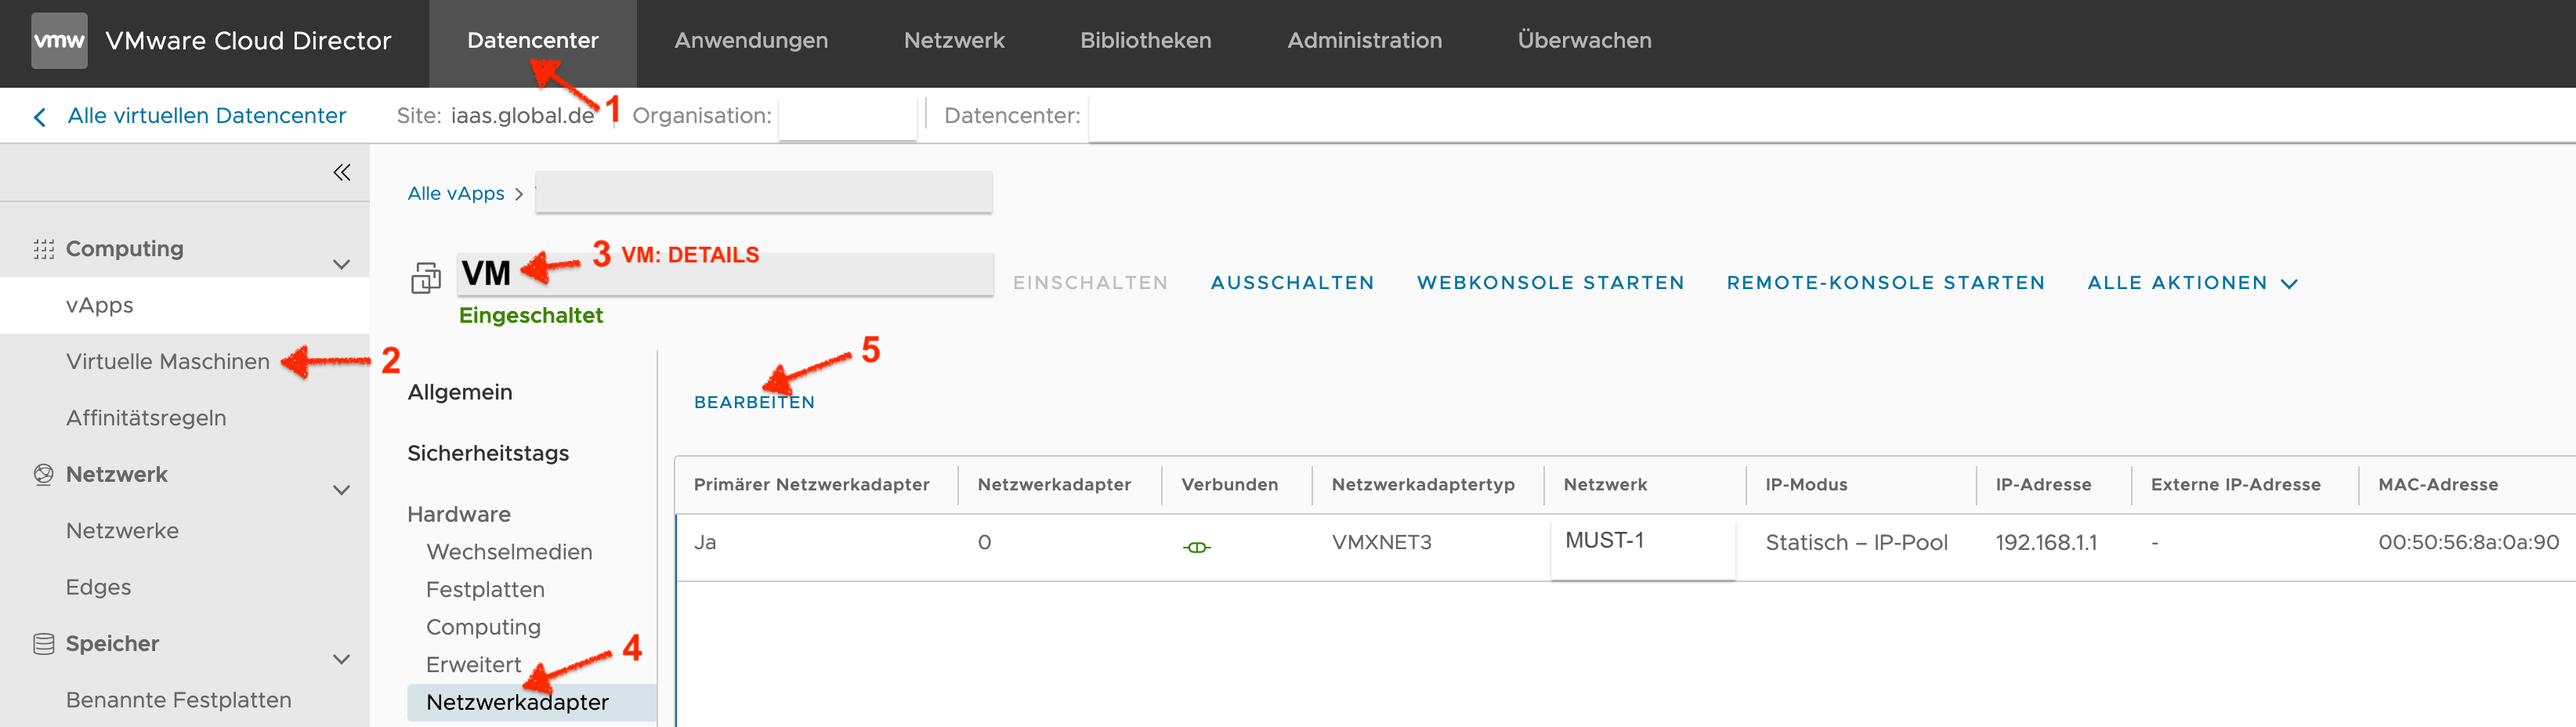Click the Externe IP-Adresse column header
Image resolution: width=2576 pixels, height=727 pixels.
[x=2235, y=485]
